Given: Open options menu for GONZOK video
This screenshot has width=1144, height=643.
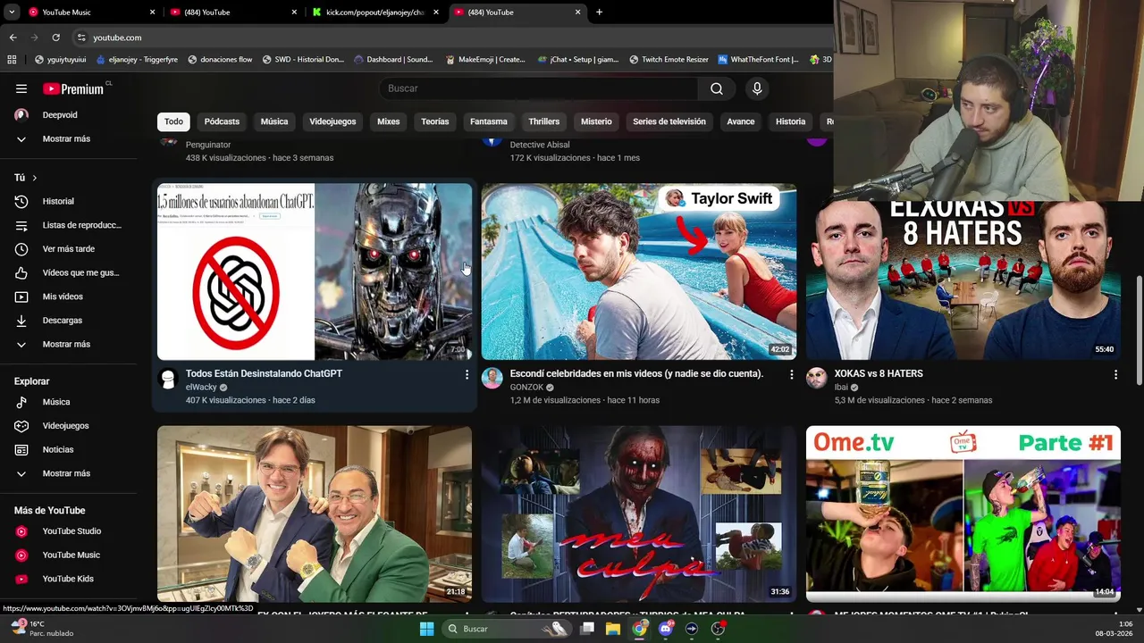Looking at the screenshot, I should pyautogui.click(x=791, y=375).
